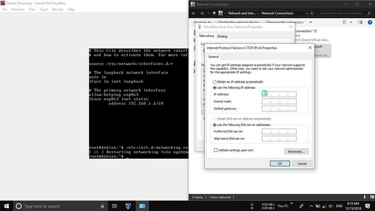Click the Cortana search circle icon
The height and width of the screenshot is (211, 375).
(19, 206)
